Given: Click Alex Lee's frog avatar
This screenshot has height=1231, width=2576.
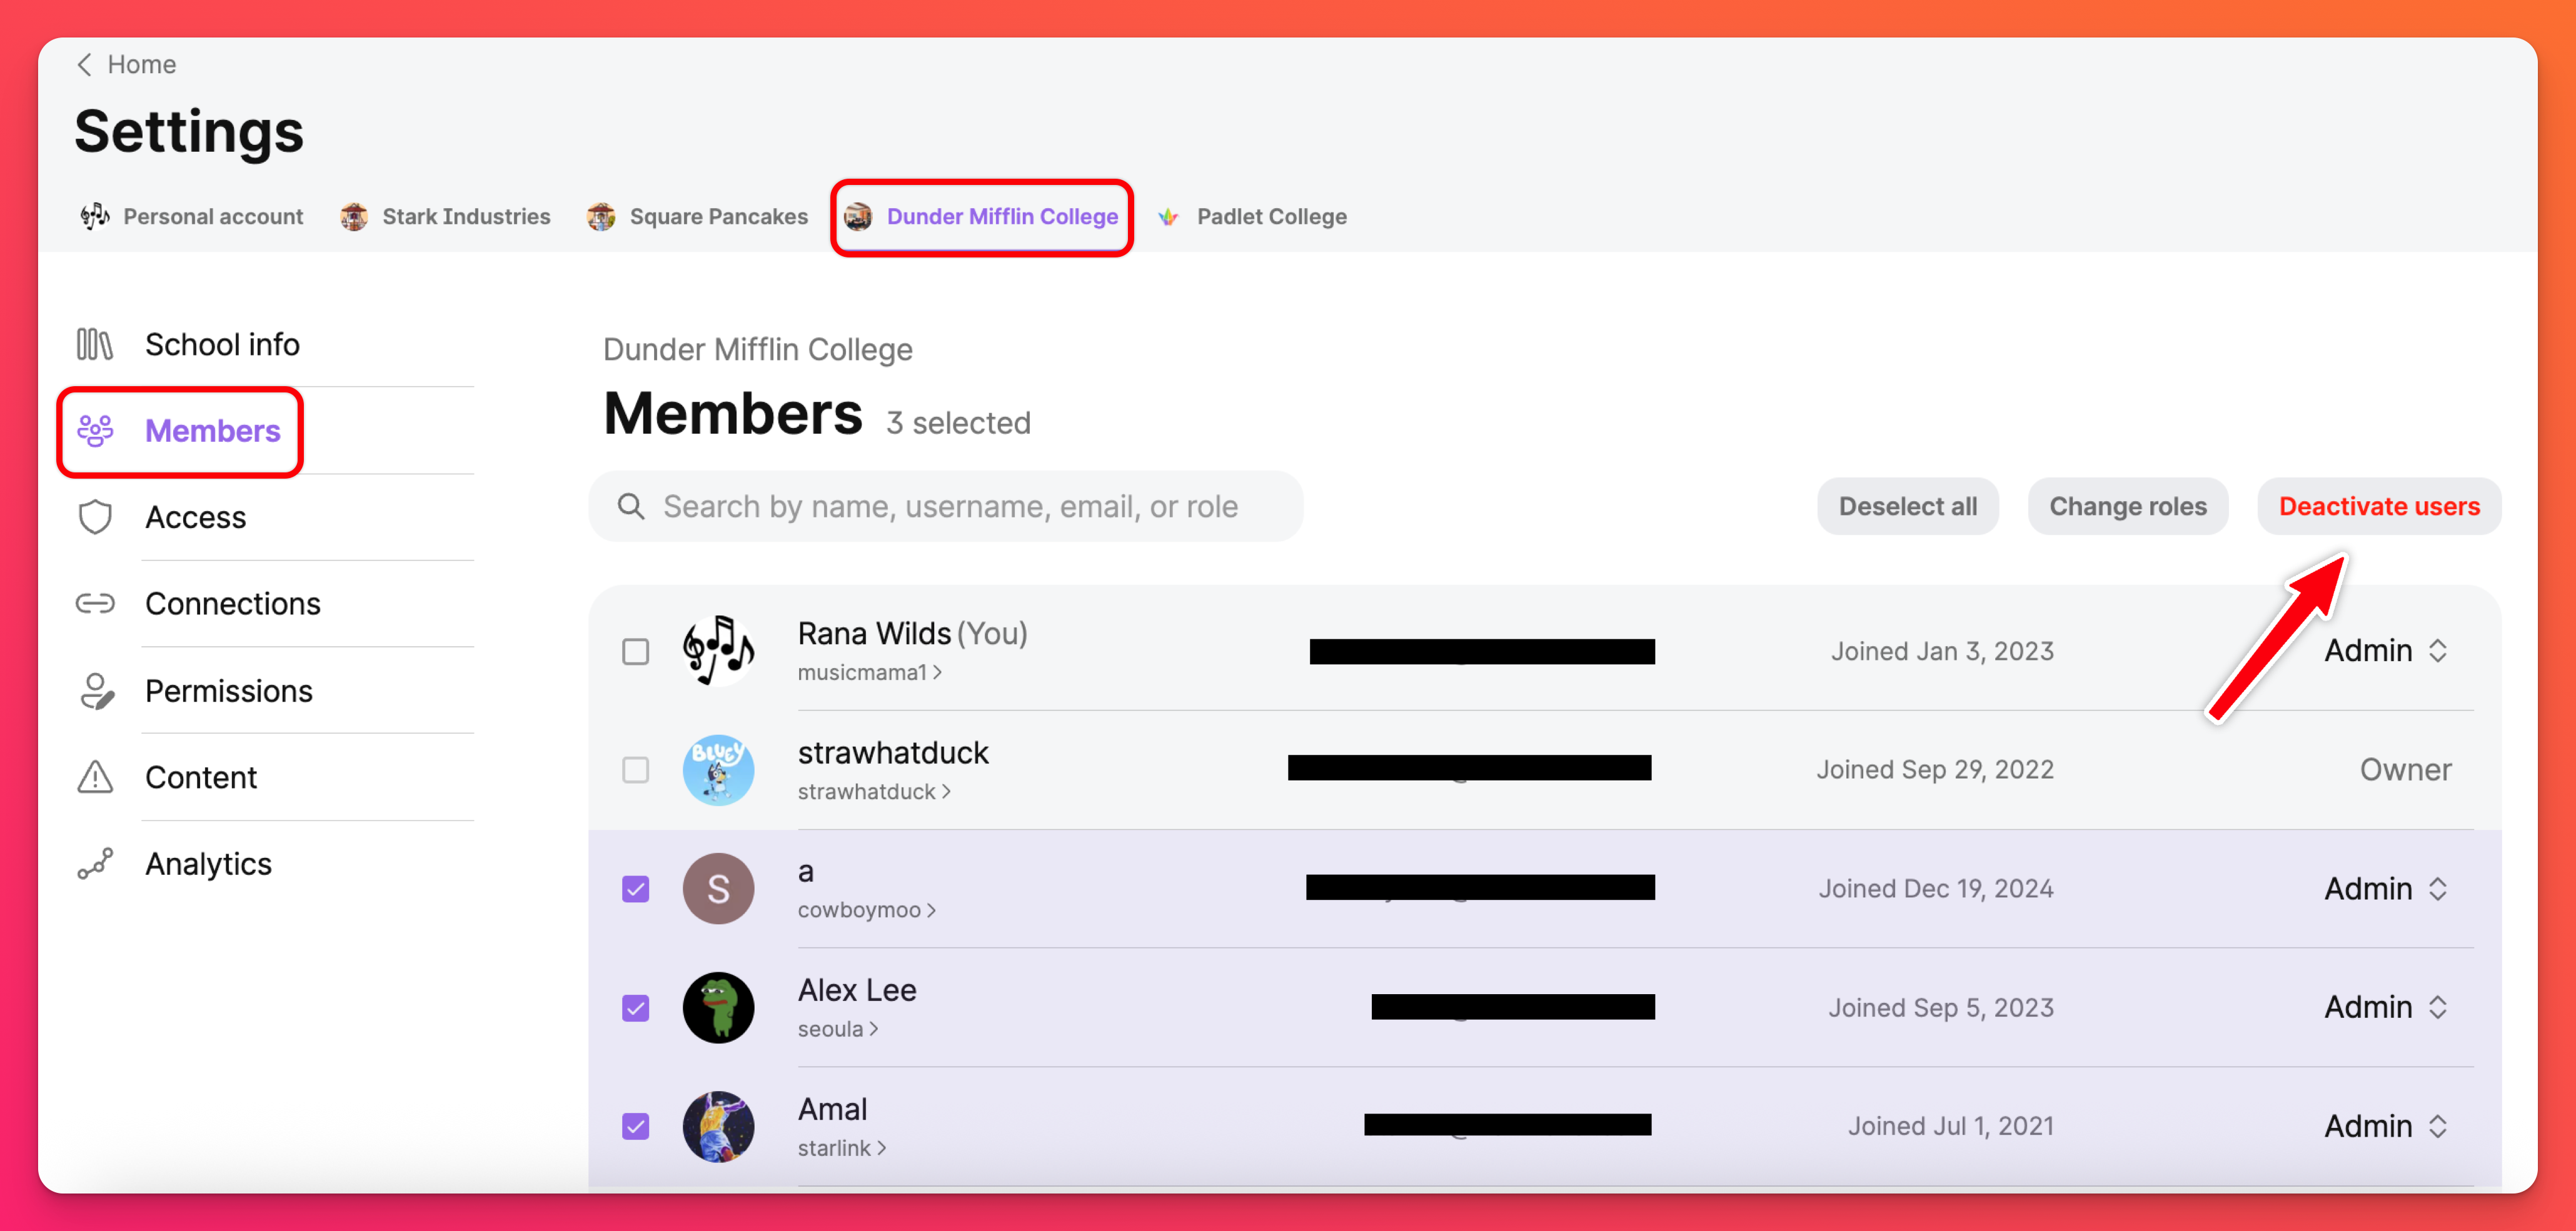Looking at the screenshot, I should 718,1007.
